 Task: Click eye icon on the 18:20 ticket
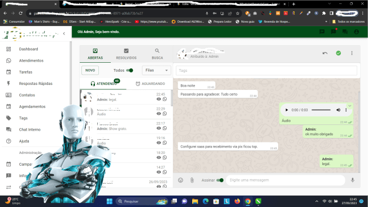[159, 157]
